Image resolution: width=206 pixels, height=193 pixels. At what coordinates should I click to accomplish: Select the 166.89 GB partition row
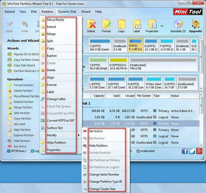coord(141,111)
